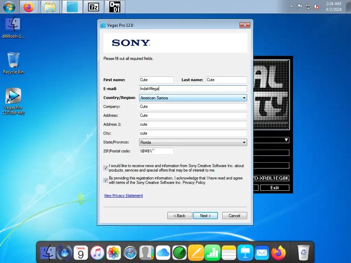The height and width of the screenshot is (263, 351).
Task: Open the Calendar icon in the dock
Action: pos(81,253)
